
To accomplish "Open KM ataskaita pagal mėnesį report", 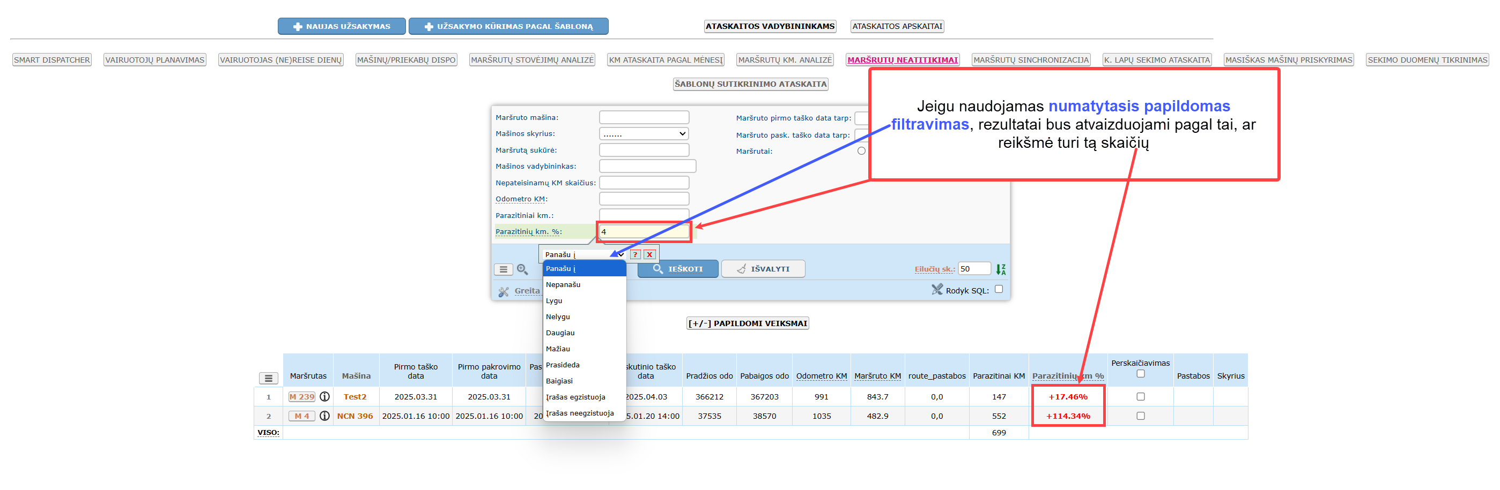I will coord(666,60).
